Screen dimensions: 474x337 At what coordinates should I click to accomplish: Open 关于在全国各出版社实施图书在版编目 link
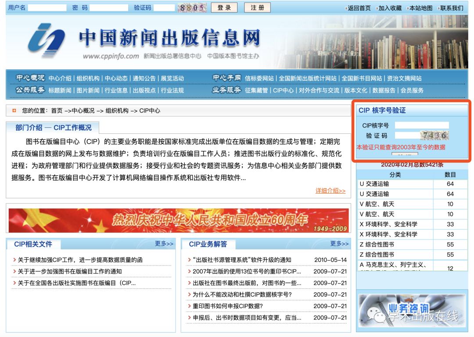pos(76,283)
